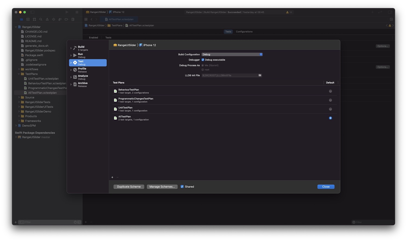This screenshot has width=407, height=241.
Task: Click the add editor split icon
Action: 391,20
